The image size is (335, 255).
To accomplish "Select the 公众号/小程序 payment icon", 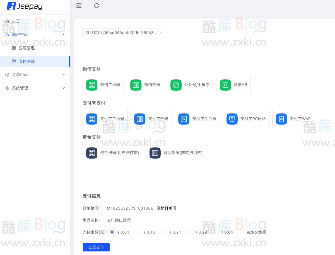I will pyautogui.click(x=175, y=85).
